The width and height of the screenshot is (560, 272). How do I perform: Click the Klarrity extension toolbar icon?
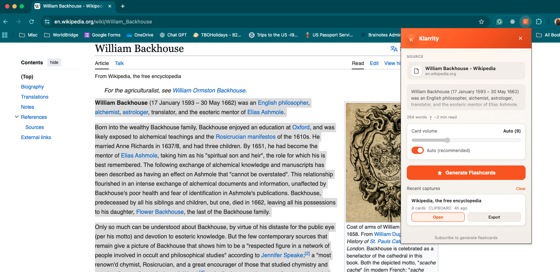525,22
